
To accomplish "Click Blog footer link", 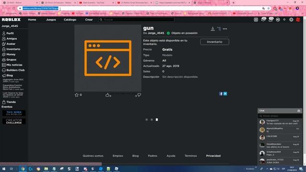I will coord(135,156).
